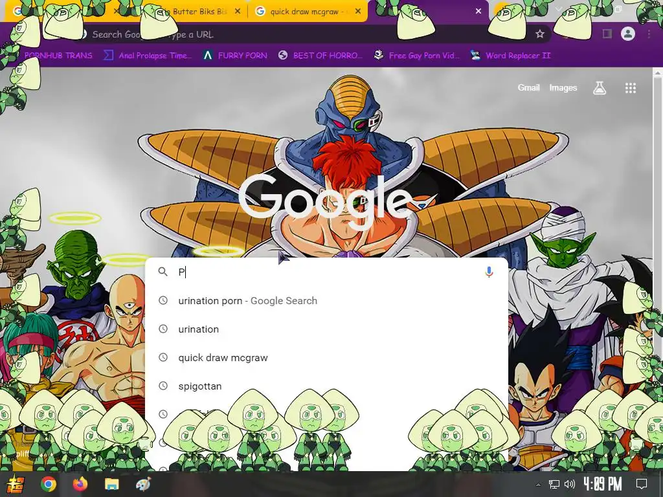Open the Chrome three-dot menu
663x497 pixels.
[x=649, y=34]
